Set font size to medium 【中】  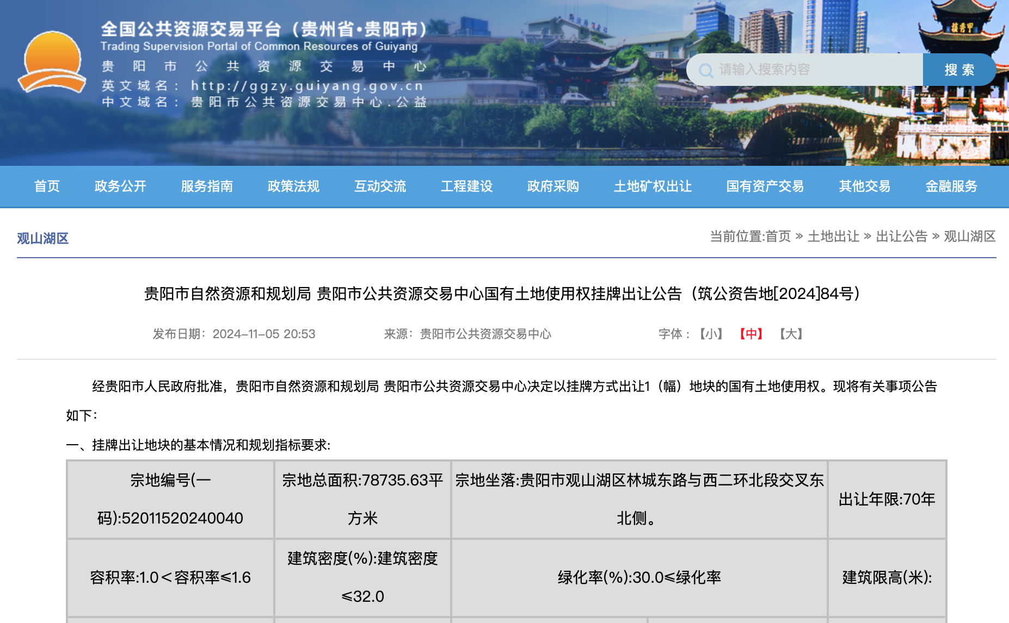(751, 334)
